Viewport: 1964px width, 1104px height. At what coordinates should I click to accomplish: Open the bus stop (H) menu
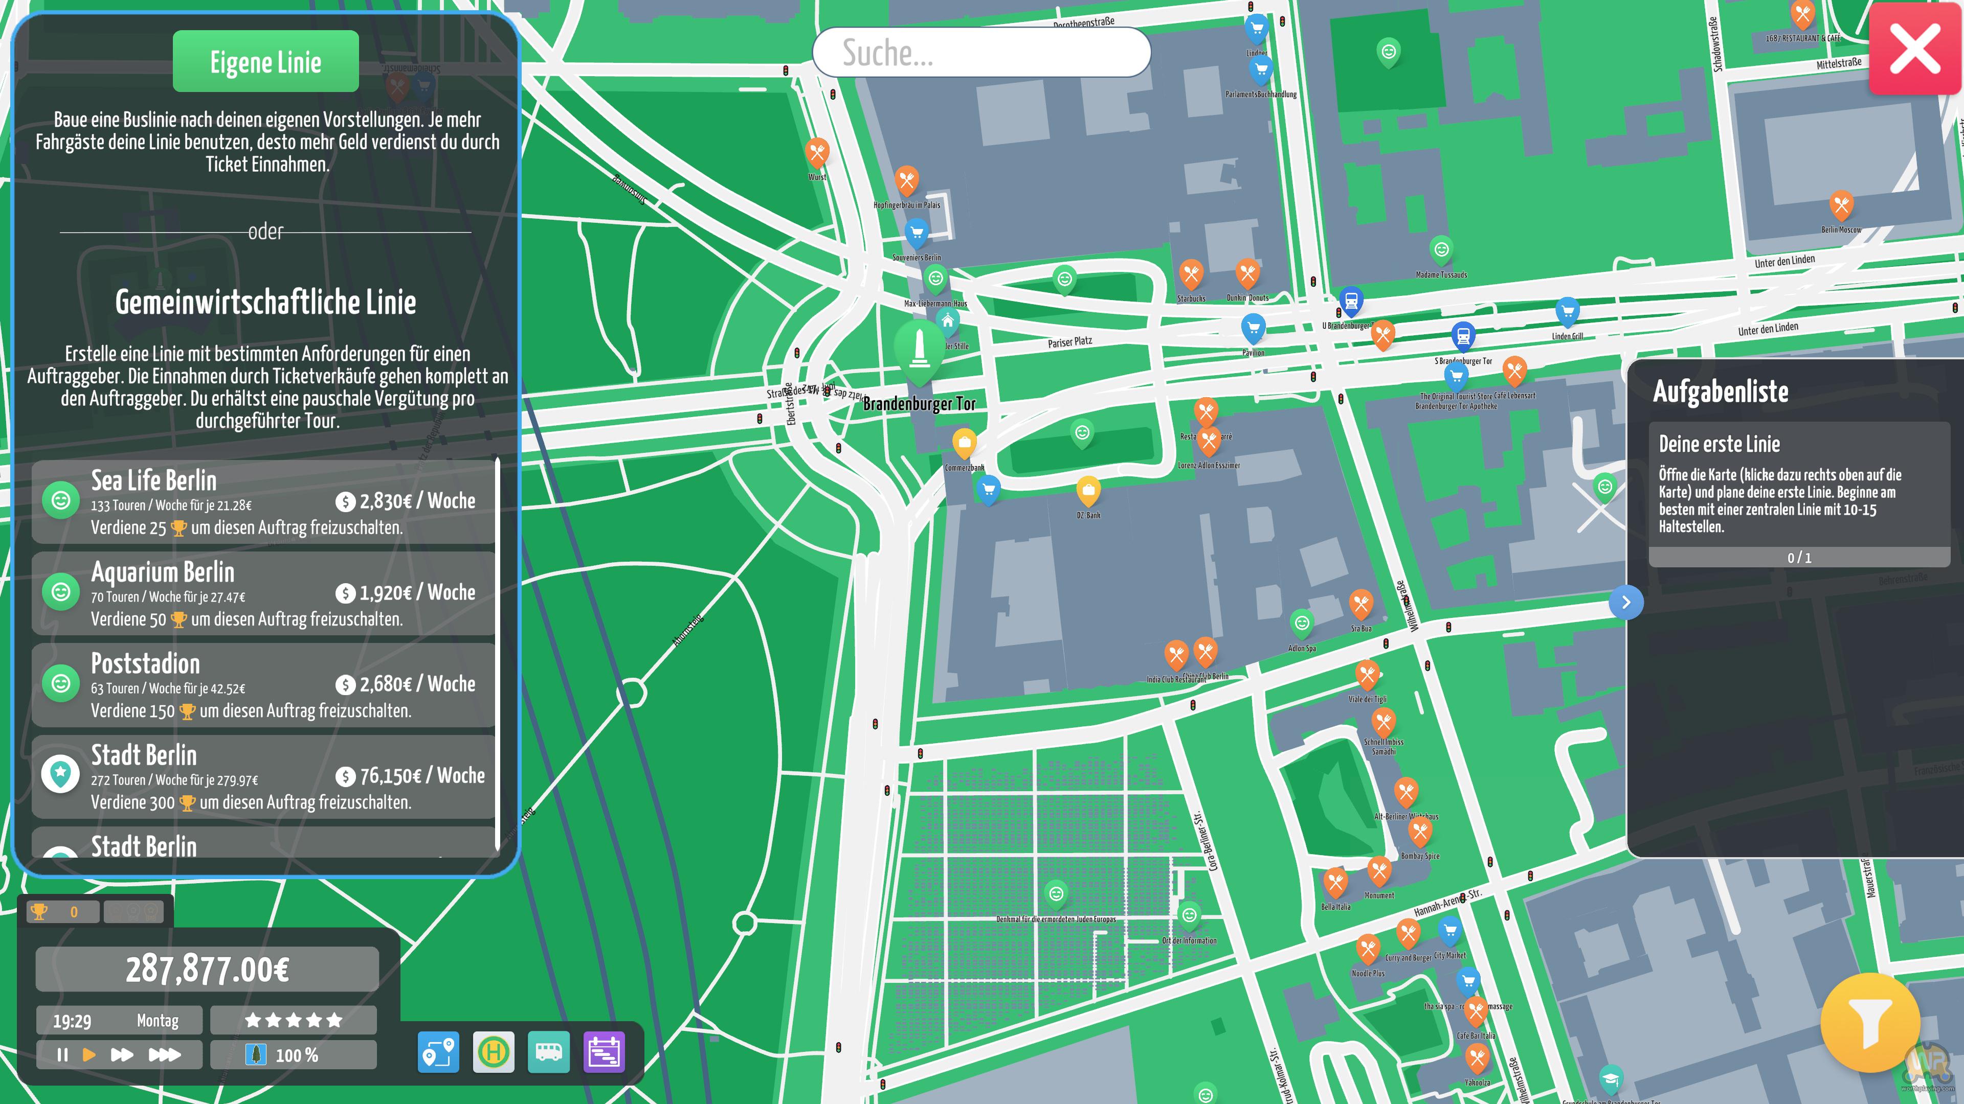pos(493,1052)
